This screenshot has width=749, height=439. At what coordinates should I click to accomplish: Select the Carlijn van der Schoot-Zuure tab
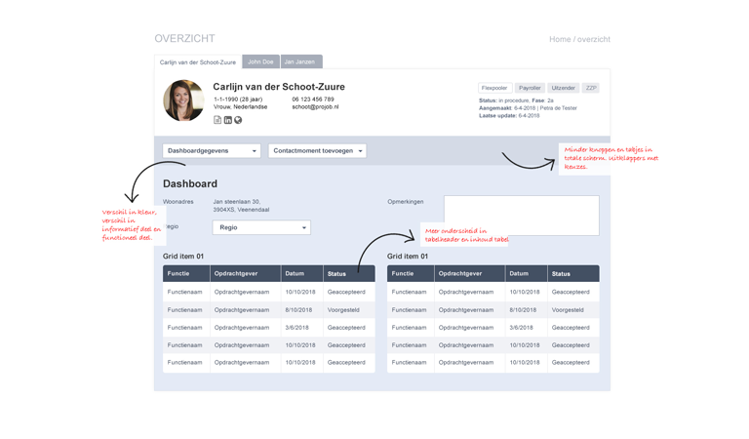(x=198, y=61)
